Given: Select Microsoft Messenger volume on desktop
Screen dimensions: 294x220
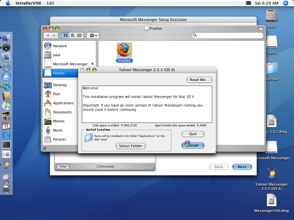Looking at the screenshot, I should (x=272, y=147).
